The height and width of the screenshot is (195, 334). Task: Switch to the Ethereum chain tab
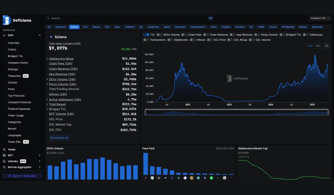click(x=60, y=27)
